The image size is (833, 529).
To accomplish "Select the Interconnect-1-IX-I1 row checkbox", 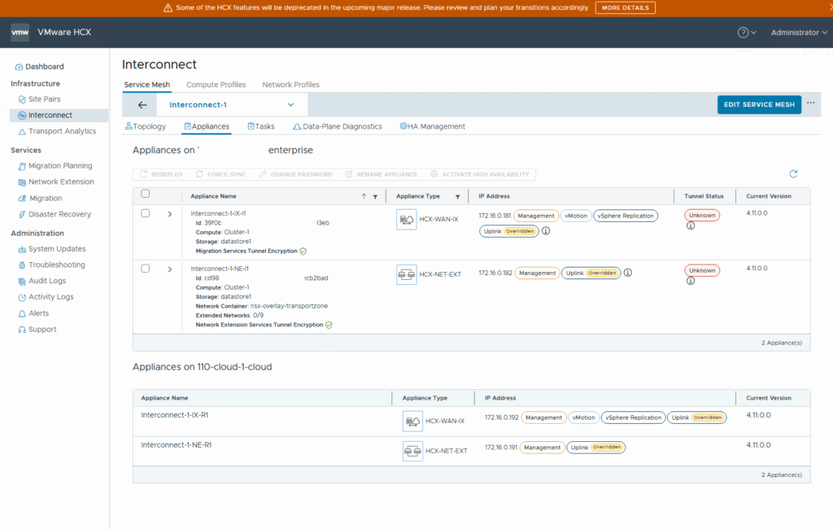I will pyautogui.click(x=146, y=213).
